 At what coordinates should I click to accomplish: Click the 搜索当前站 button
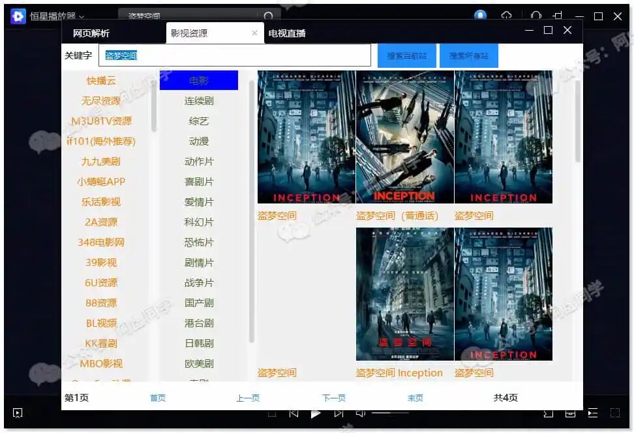pyautogui.click(x=407, y=56)
